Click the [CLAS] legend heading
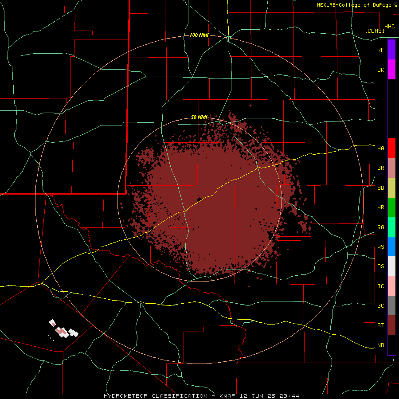The height and width of the screenshot is (399, 399). coord(375,31)
